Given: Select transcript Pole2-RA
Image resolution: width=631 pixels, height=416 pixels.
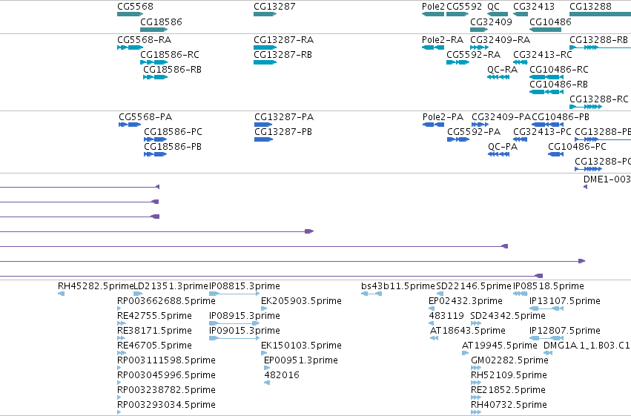Looking at the screenshot, I should point(443,40).
